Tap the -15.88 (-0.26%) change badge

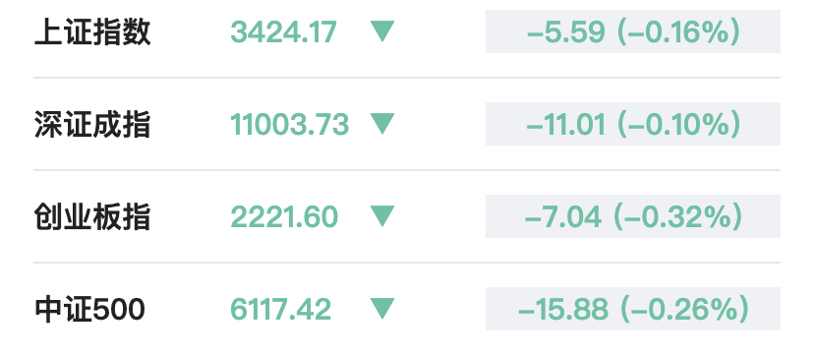pos(633,308)
